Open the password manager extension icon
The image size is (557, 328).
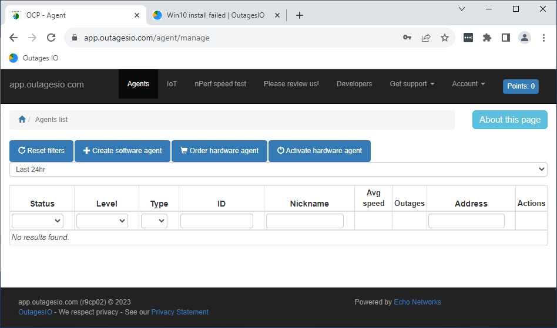pos(468,38)
